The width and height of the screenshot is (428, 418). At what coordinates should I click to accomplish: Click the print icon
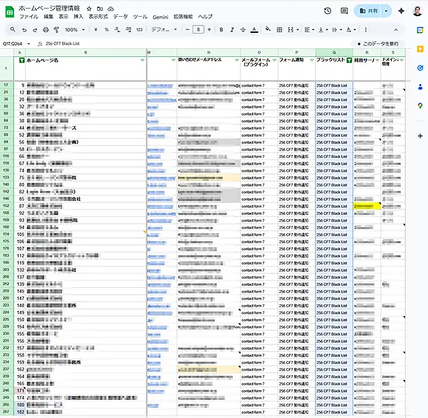point(45,29)
